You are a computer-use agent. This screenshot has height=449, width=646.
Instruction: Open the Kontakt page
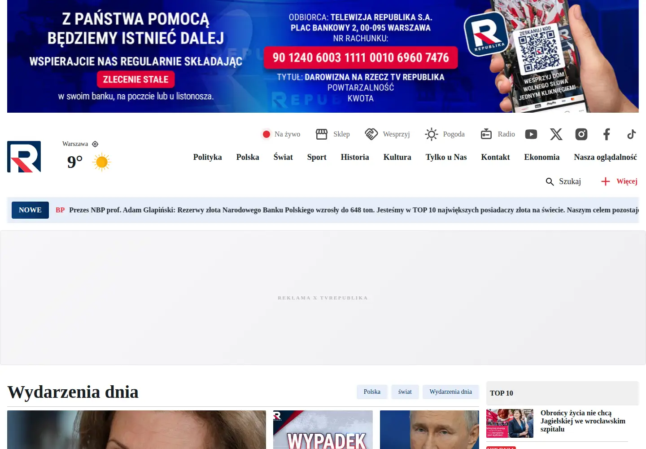(496, 157)
